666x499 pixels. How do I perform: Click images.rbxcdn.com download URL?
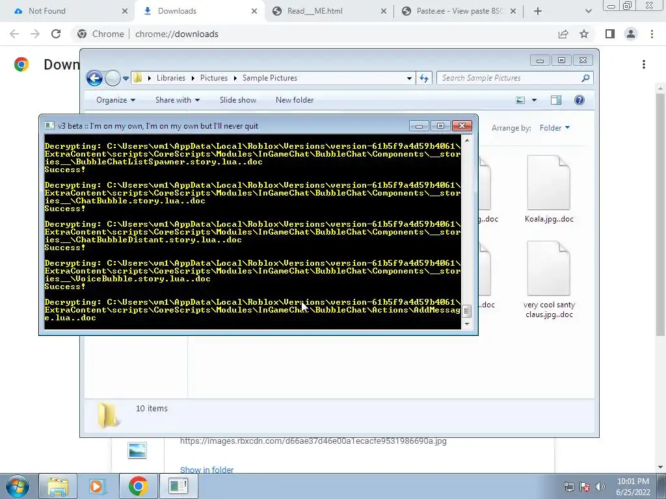click(x=313, y=441)
